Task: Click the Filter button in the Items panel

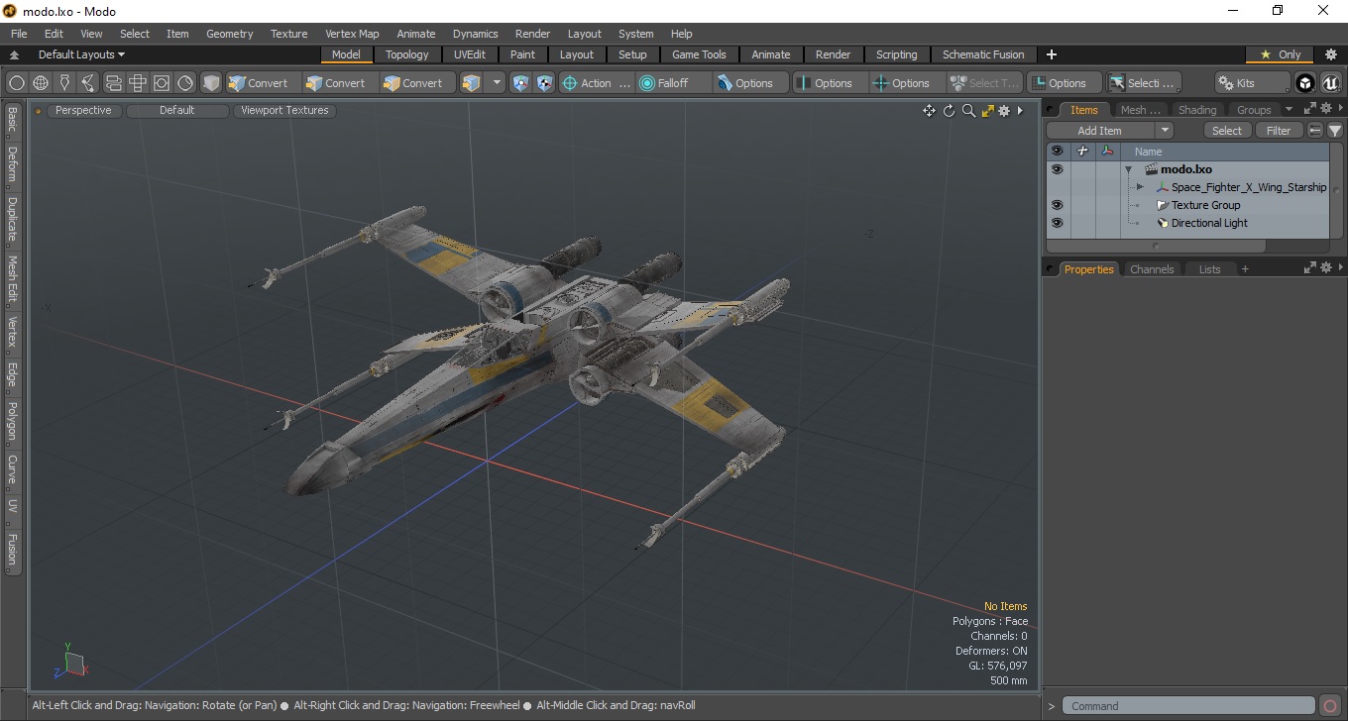Action: tap(1279, 131)
